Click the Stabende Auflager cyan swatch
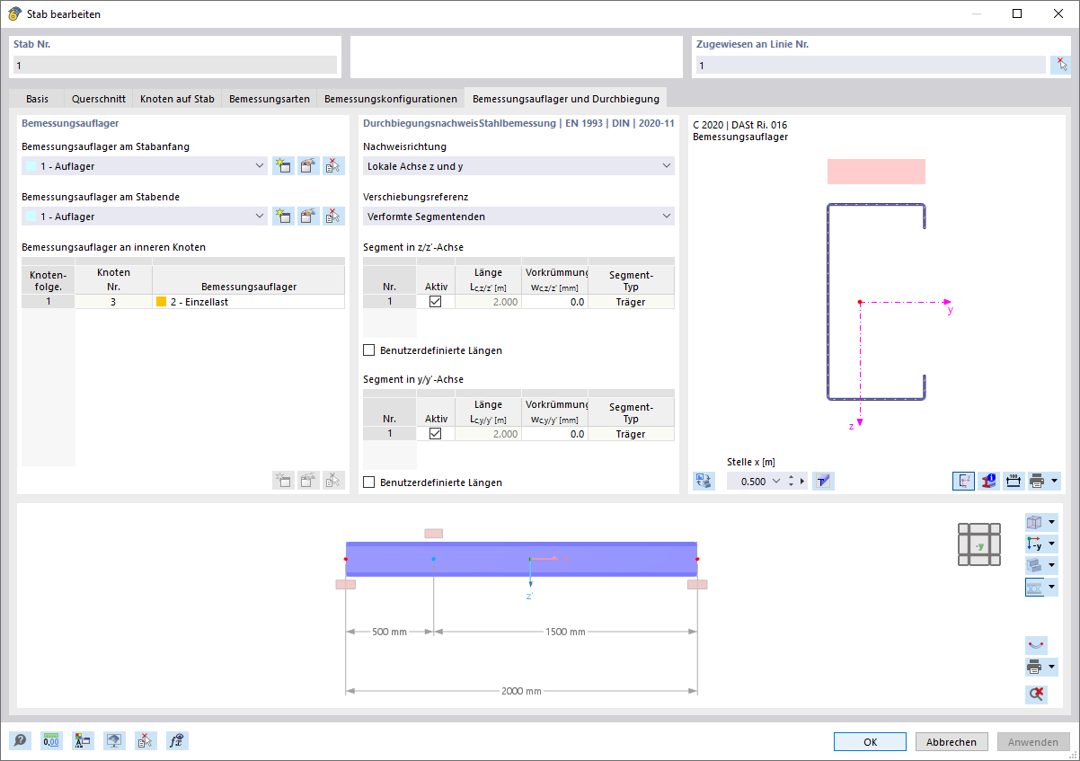1080x761 pixels. click(32, 217)
